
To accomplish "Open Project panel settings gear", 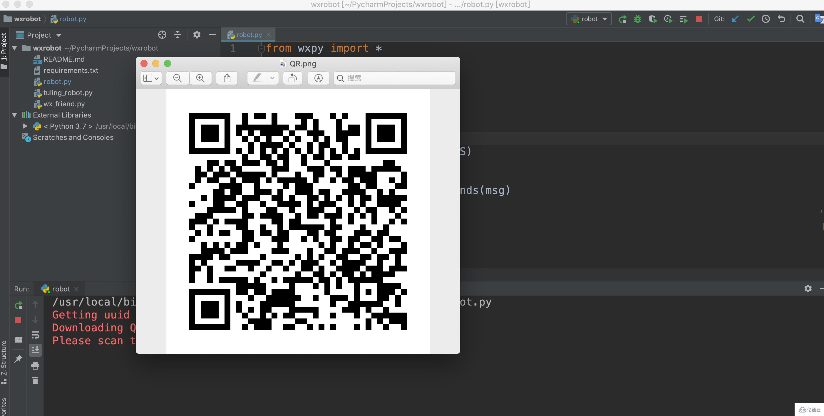I will [x=197, y=35].
